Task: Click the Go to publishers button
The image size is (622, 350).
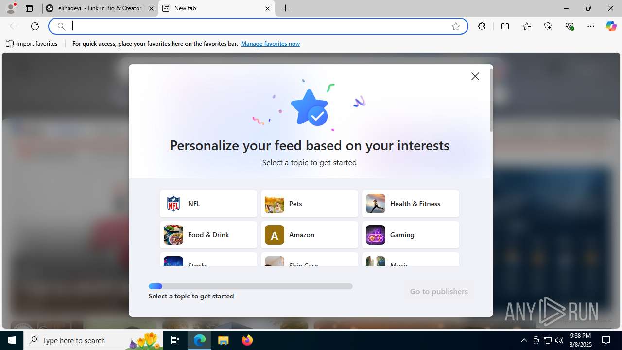Action: click(439, 292)
